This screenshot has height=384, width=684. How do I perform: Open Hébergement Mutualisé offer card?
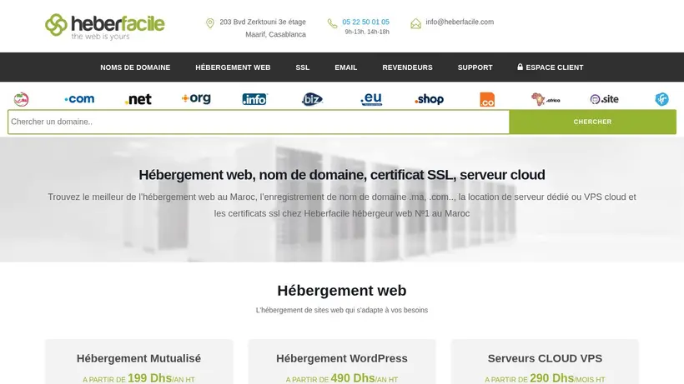[x=138, y=362]
